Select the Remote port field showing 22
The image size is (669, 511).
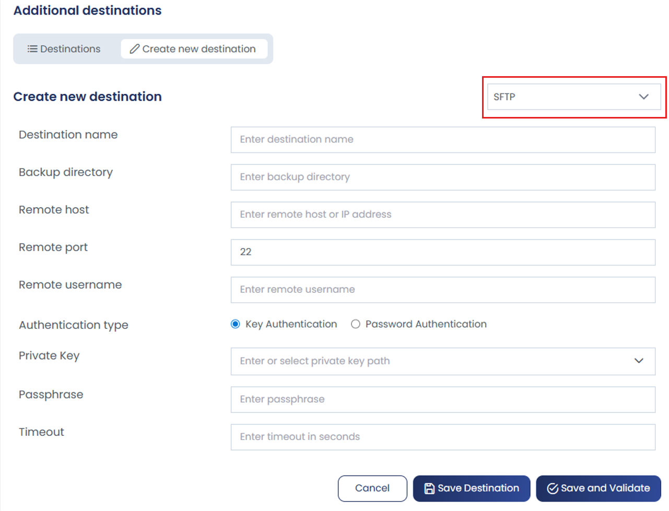click(443, 253)
